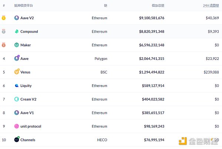Click the 借款总量 column header

pos(158,6)
